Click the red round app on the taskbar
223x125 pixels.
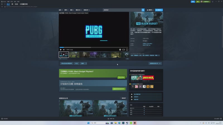[135, 123]
